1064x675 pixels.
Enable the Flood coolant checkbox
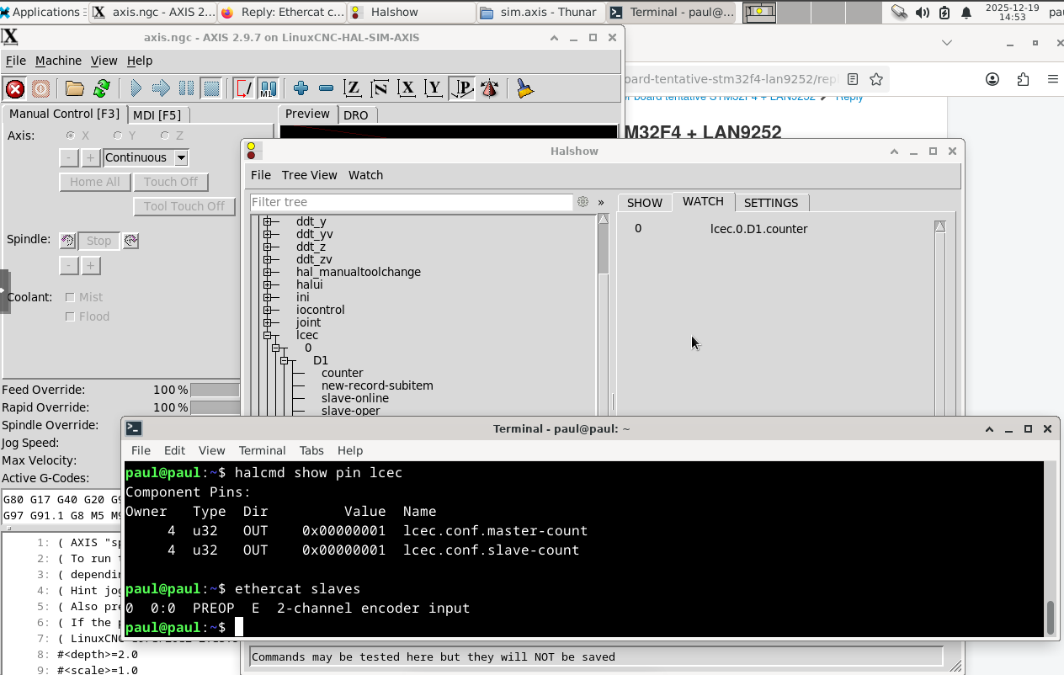[70, 316]
